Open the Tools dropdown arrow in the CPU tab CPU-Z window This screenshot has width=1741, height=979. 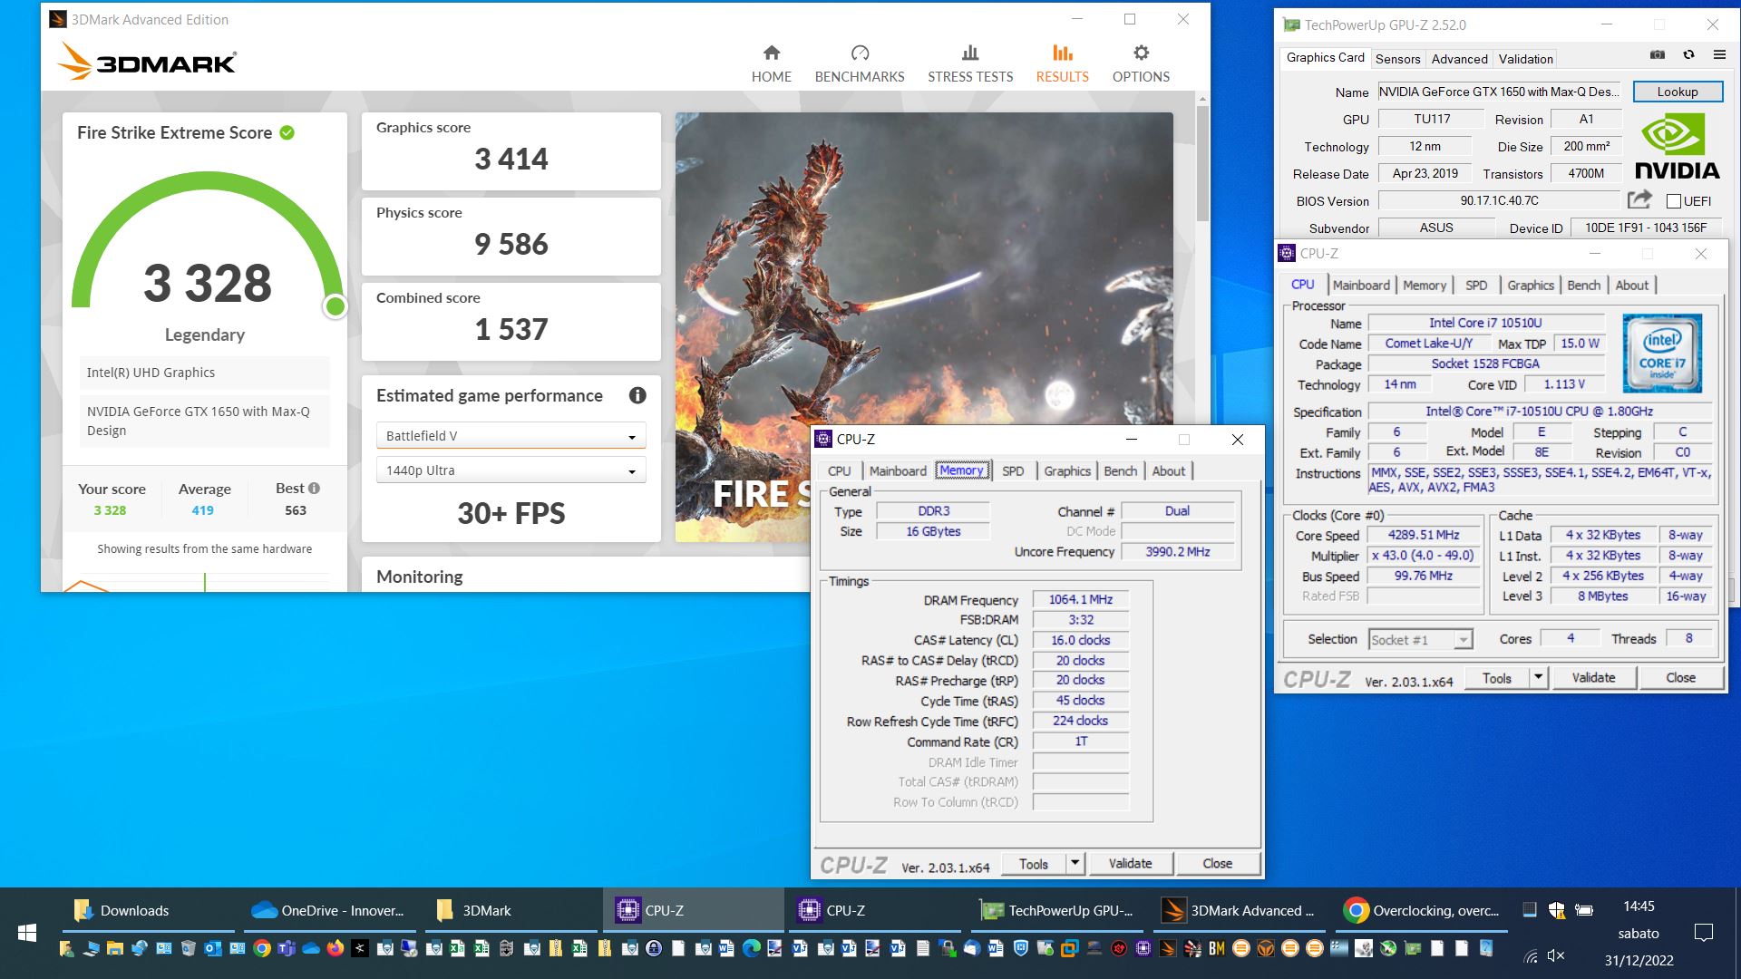click(x=1538, y=677)
